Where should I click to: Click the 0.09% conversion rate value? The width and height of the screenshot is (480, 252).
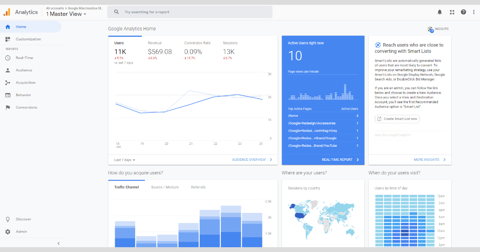coord(193,52)
